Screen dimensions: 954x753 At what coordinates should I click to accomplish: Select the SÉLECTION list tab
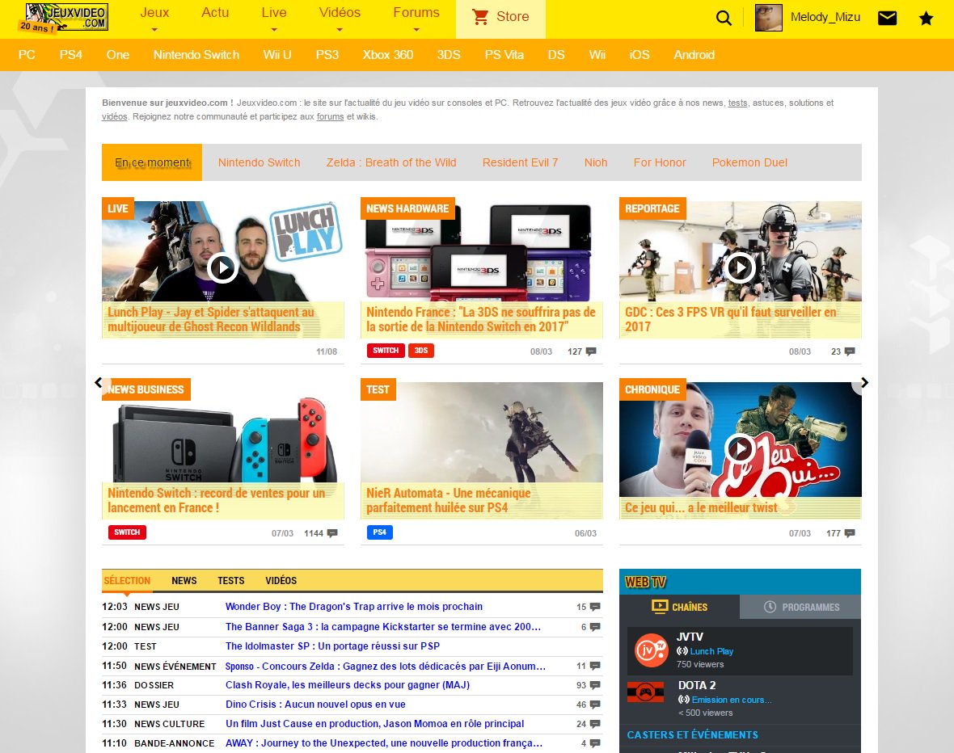coord(127,580)
